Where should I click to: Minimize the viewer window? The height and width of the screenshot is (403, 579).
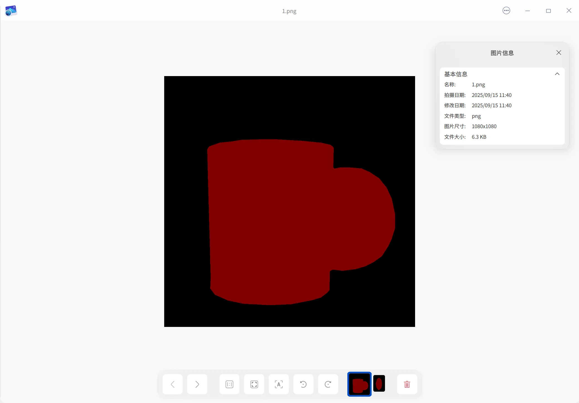(x=527, y=11)
